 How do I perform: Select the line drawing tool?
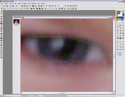123,28
